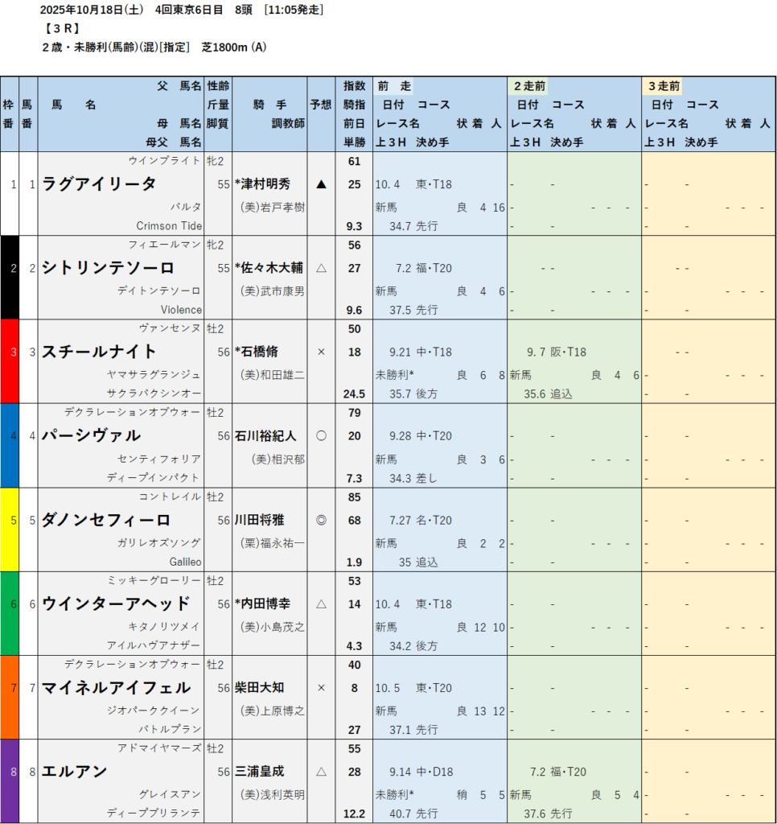Click the × prediction mark for スチールナイト
777x824 pixels.
click(321, 352)
